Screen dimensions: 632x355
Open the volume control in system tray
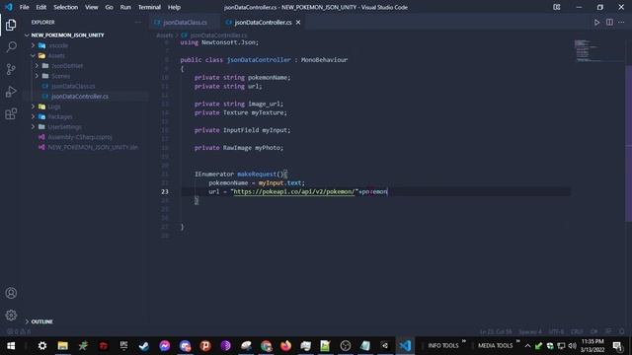click(573, 346)
